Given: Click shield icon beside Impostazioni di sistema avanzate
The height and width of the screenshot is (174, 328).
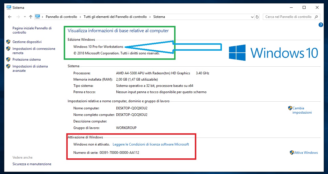Looking at the screenshot, I should 8,66.
